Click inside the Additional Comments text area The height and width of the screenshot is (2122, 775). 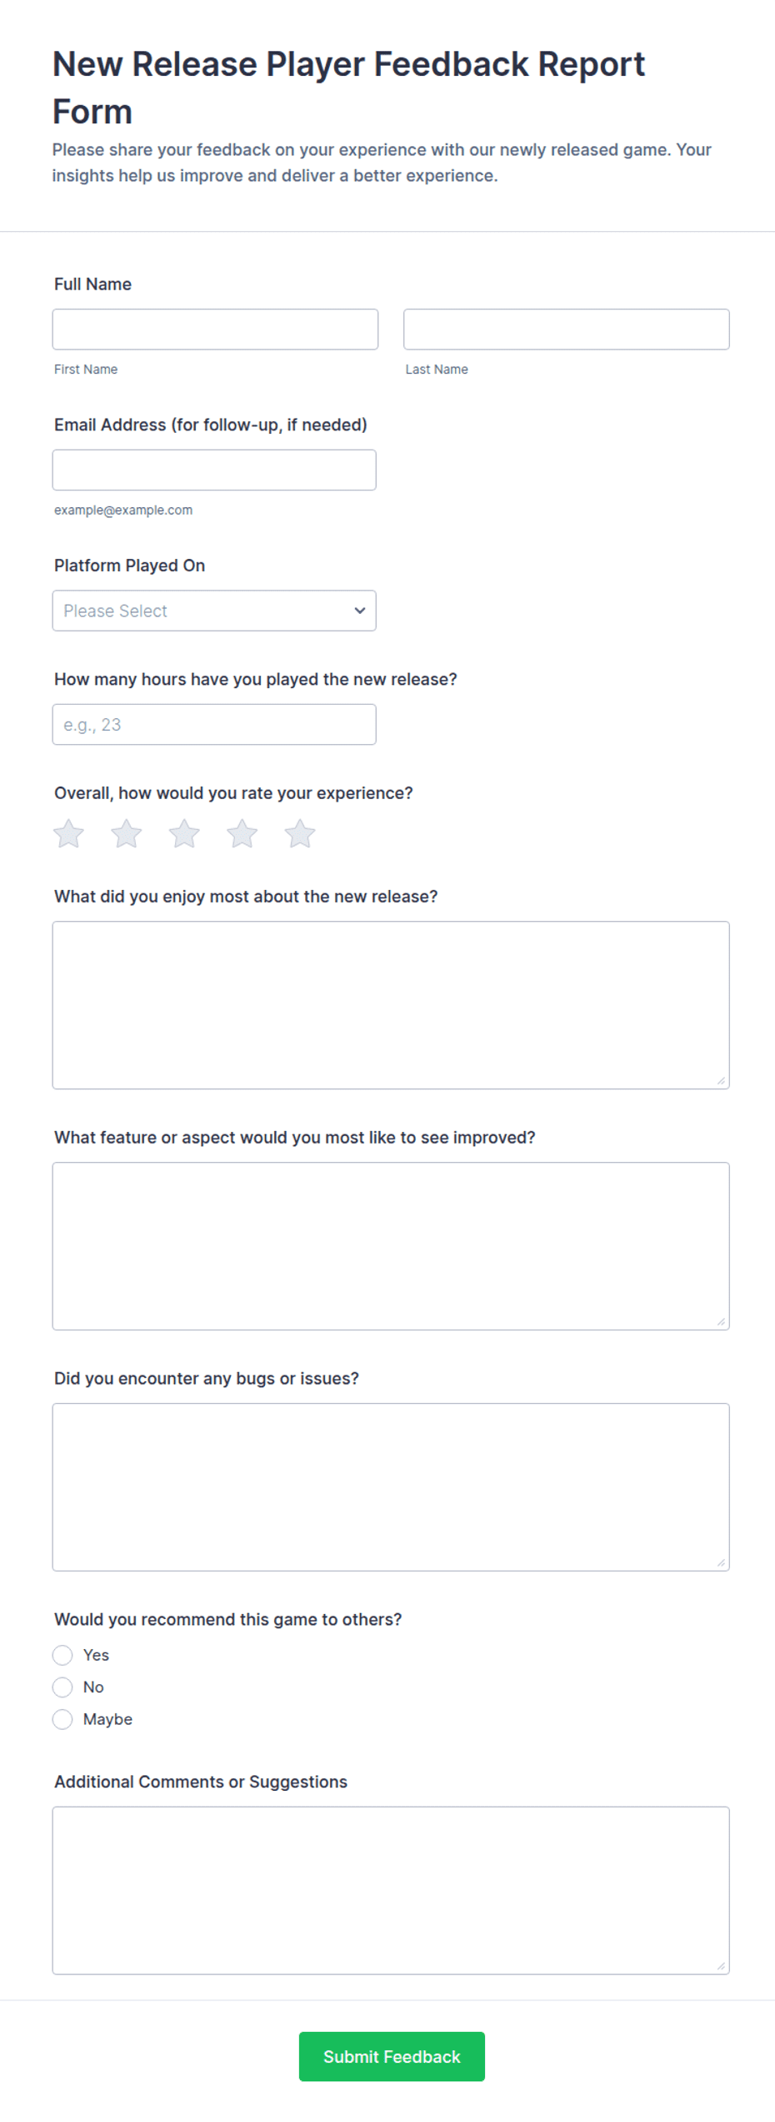click(391, 1891)
